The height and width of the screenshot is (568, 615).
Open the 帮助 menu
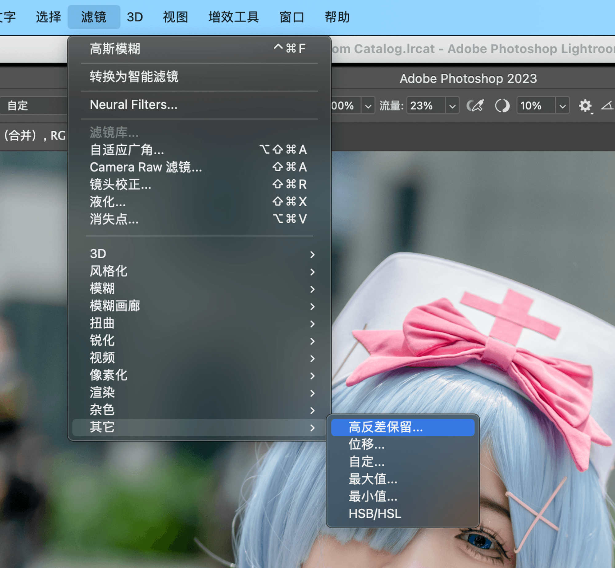click(337, 17)
